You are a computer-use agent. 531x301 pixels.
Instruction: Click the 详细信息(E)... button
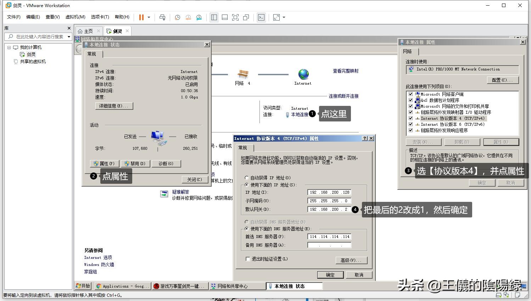click(114, 106)
